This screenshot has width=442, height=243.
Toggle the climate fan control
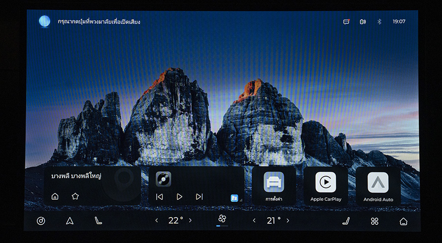(x=222, y=219)
